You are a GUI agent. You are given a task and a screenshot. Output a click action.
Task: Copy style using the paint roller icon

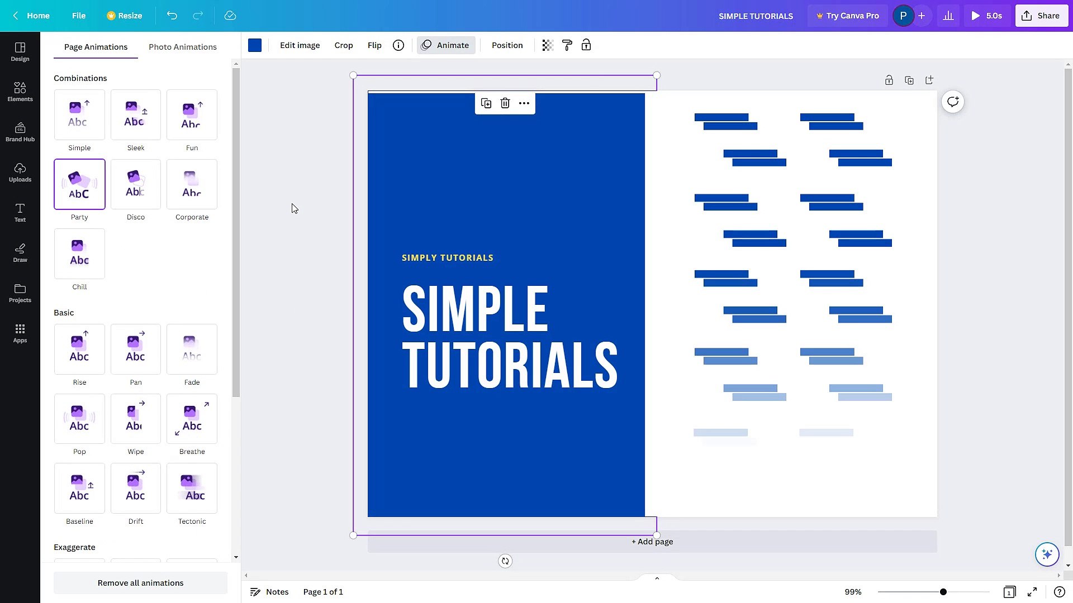click(568, 45)
